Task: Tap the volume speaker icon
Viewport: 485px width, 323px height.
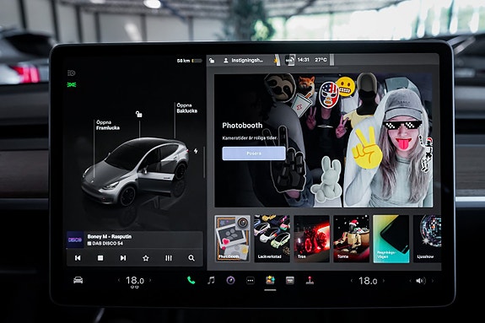Action: point(420,281)
